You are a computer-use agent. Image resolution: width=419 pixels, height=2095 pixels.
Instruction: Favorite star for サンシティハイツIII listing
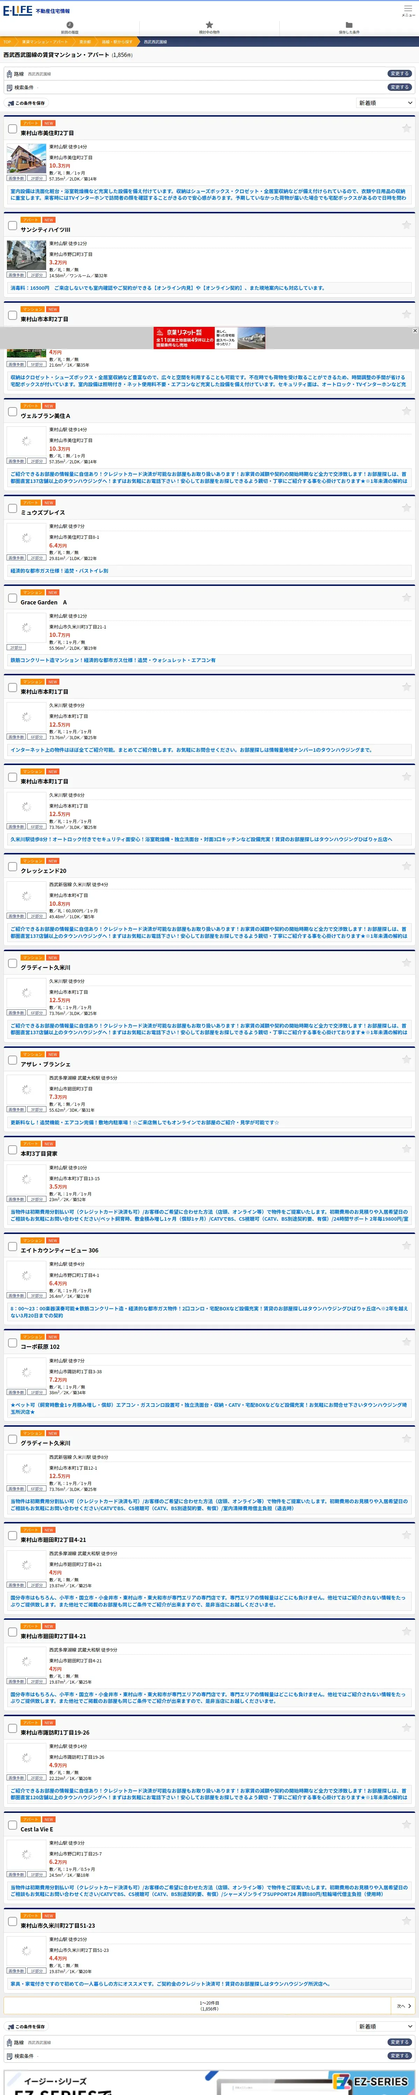[406, 225]
